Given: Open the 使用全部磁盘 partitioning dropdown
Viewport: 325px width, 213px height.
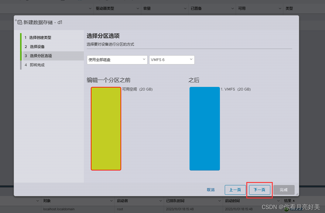Looking at the screenshot, I should (117, 60).
